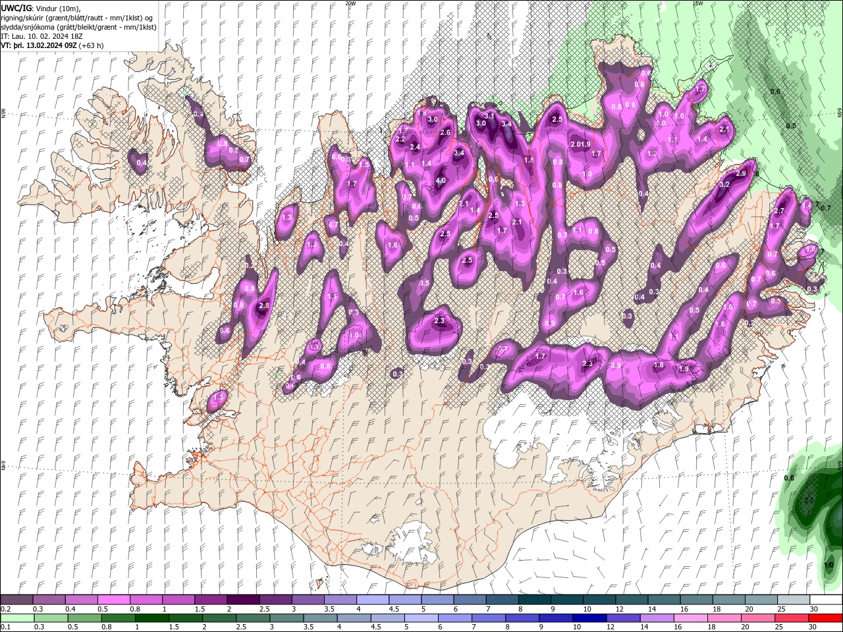
Task: Select the deep blue rain swatch for 10–12 mm
Action: [589, 618]
